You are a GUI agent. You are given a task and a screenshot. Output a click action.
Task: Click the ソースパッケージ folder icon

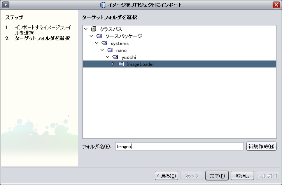(x=99, y=36)
